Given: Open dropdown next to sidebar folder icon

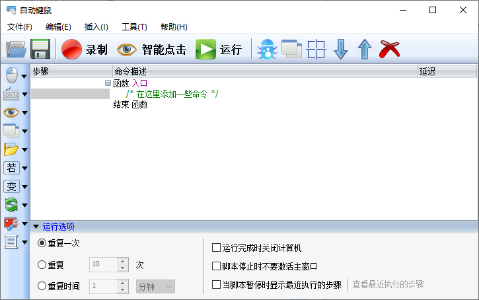Looking at the screenshot, I should click(24, 150).
